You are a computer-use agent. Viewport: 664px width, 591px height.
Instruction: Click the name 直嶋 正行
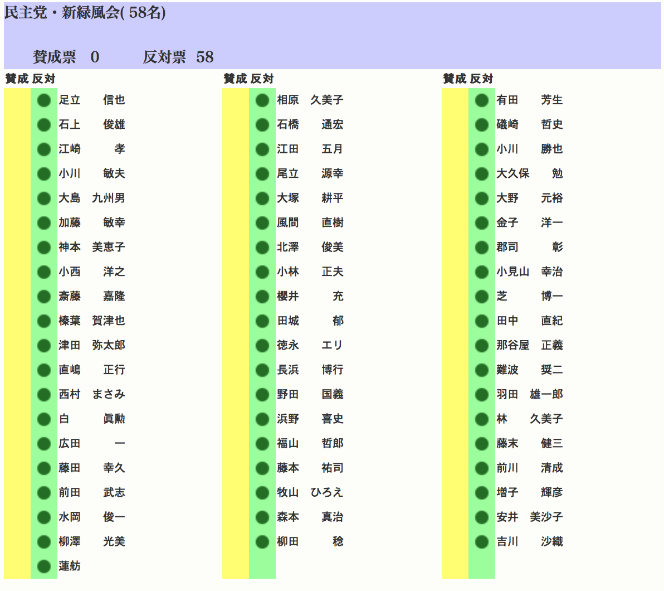92,370
